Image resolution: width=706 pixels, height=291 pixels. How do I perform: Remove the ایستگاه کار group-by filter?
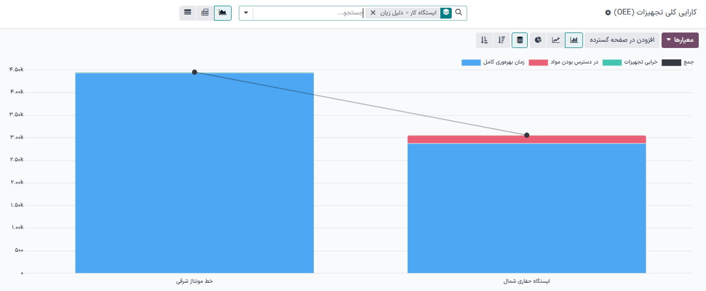coord(373,13)
